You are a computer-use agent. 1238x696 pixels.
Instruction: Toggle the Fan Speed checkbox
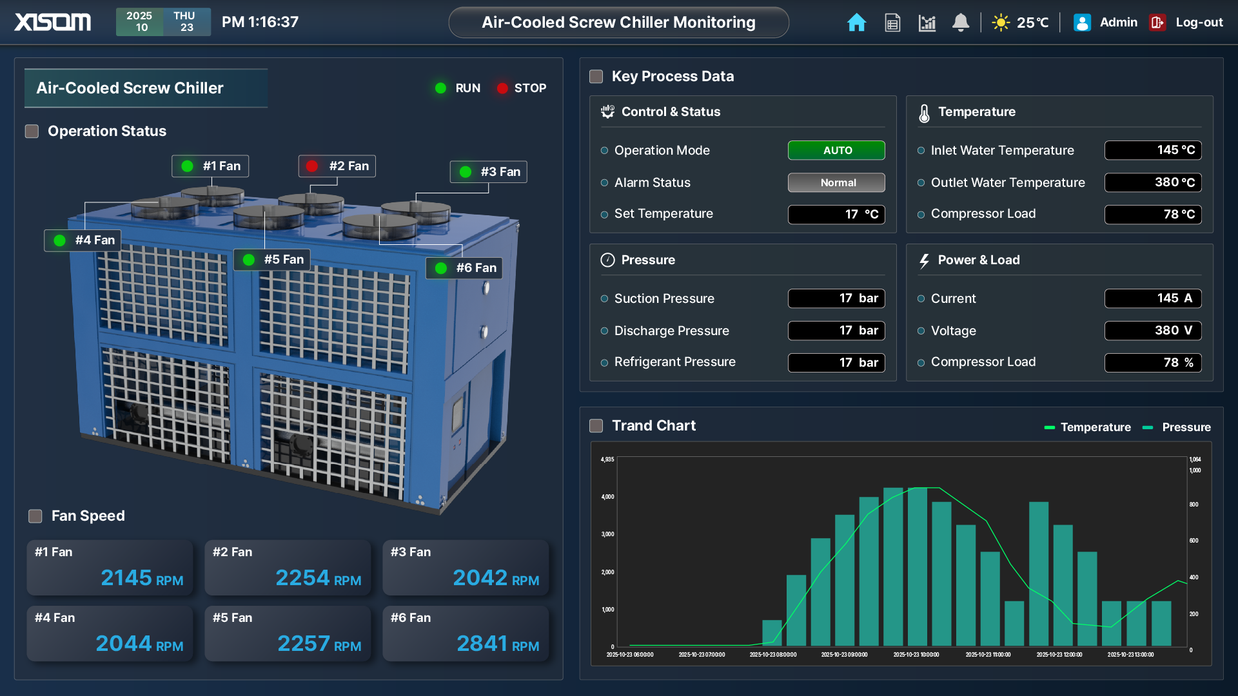tap(37, 516)
